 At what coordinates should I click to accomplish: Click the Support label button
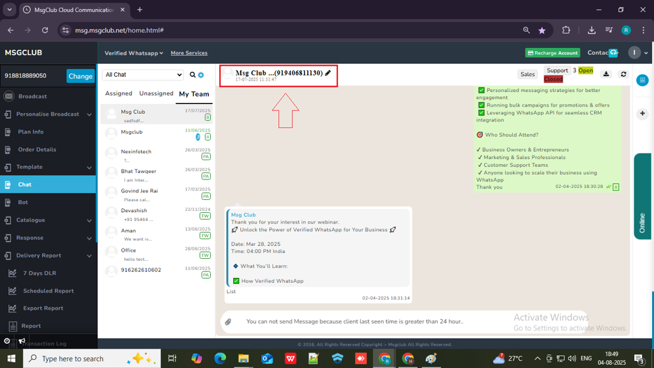[x=557, y=70]
